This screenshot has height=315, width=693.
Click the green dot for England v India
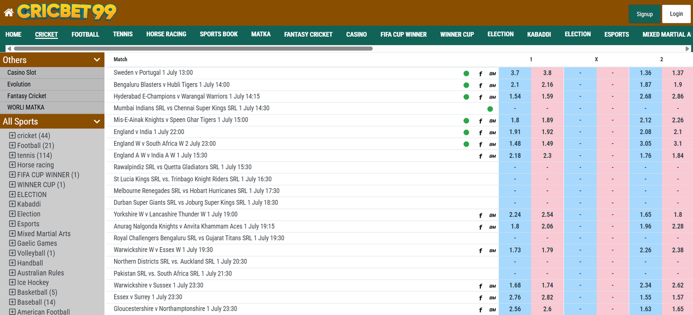466,132
